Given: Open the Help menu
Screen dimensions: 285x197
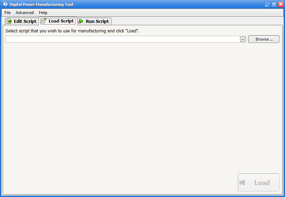Looking at the screenshot, I should pyautogui.click(x=43, y=13).
